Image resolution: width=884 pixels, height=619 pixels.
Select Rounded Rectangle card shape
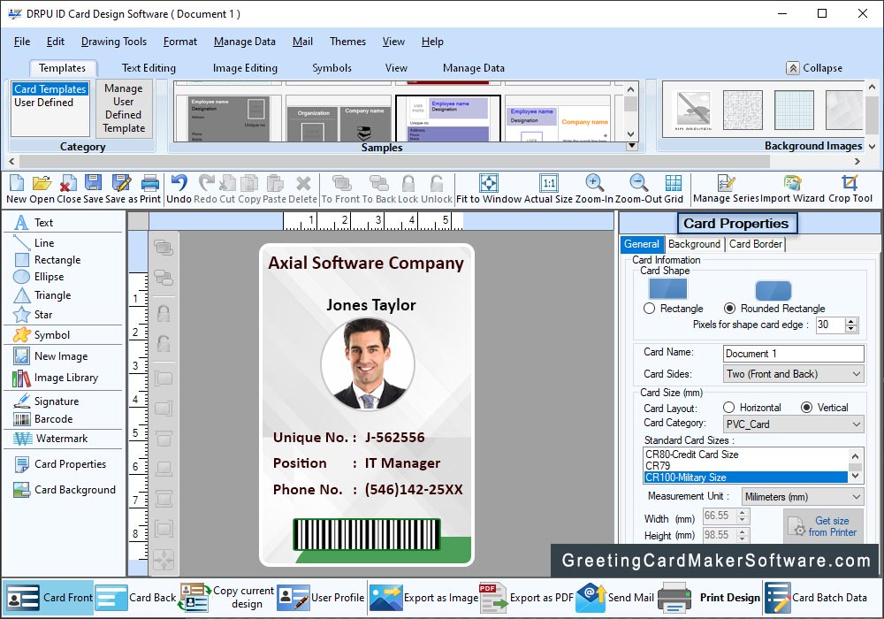click(729, 309)
